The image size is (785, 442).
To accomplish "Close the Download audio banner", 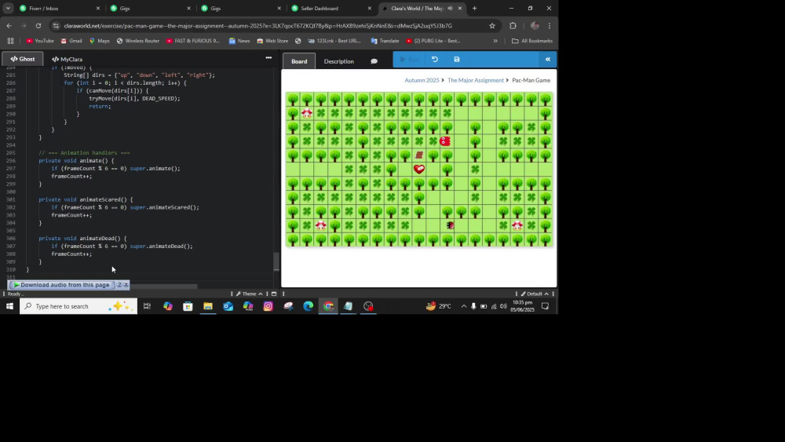I will point(126,284).
